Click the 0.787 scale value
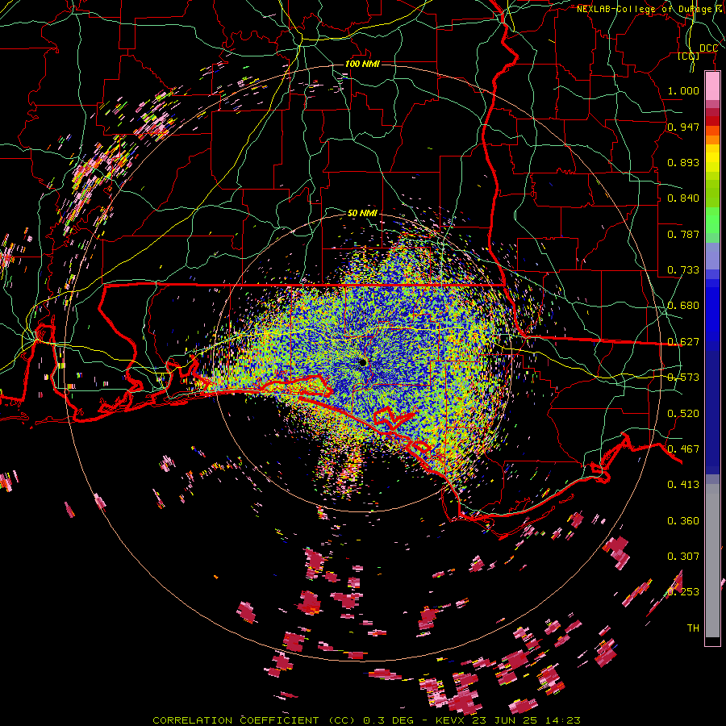This screenshot has width=726, height=726. [x=683, y=234]
